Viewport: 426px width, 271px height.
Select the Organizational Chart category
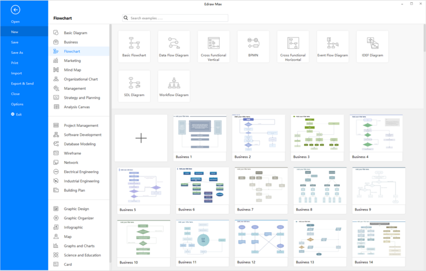81,79
